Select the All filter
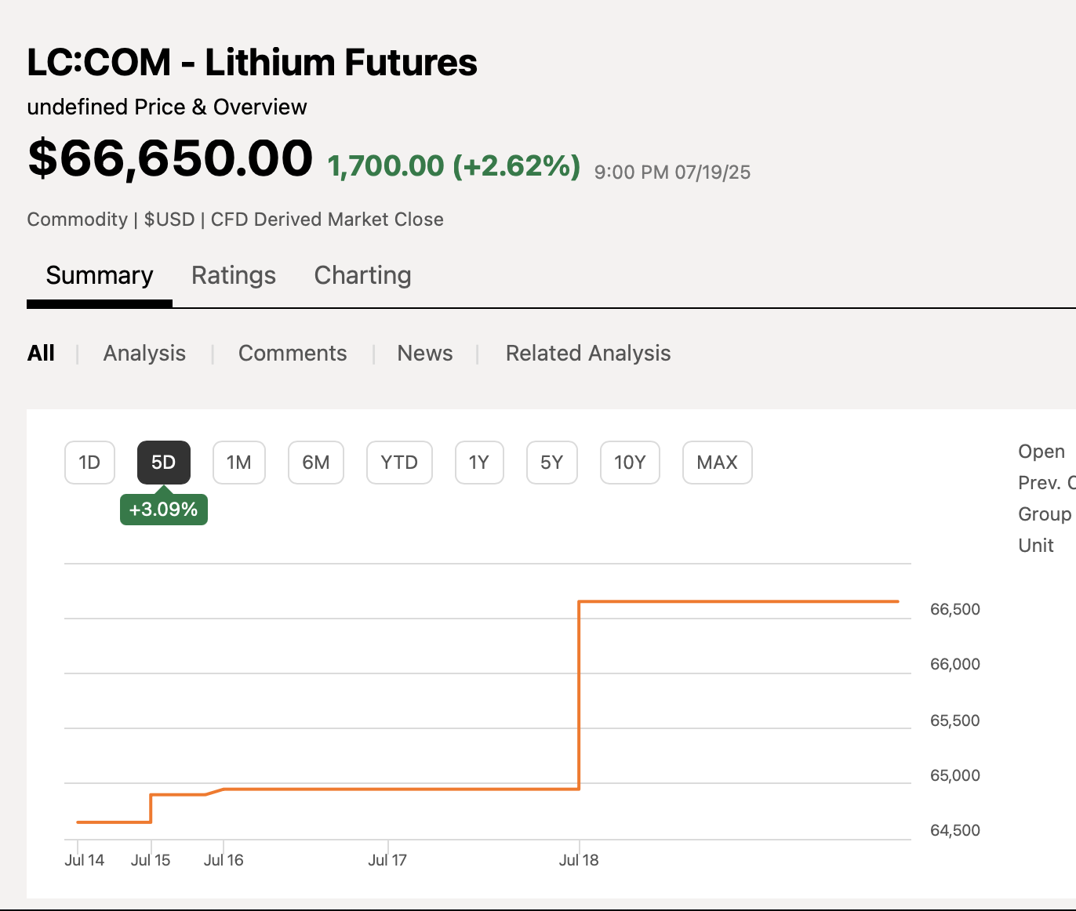Viewport: 1076px width, 911px height. coord(41,354)
